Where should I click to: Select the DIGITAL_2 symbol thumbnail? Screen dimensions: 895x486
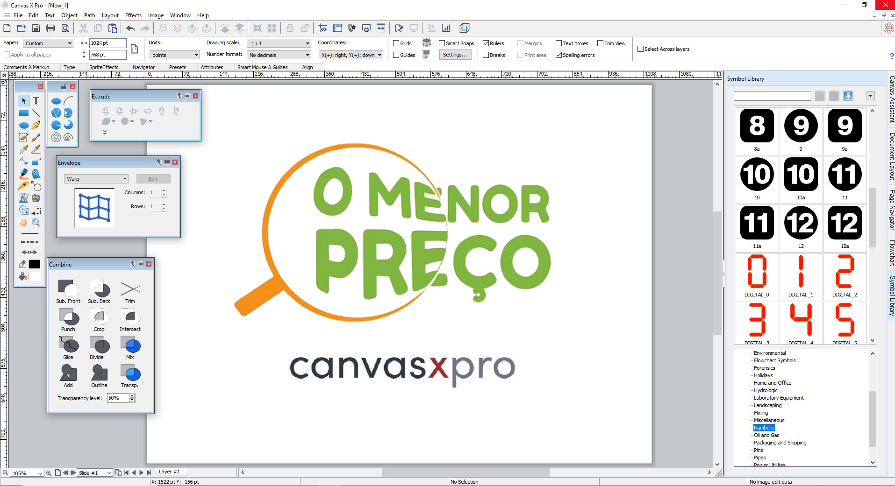point(845,276)
